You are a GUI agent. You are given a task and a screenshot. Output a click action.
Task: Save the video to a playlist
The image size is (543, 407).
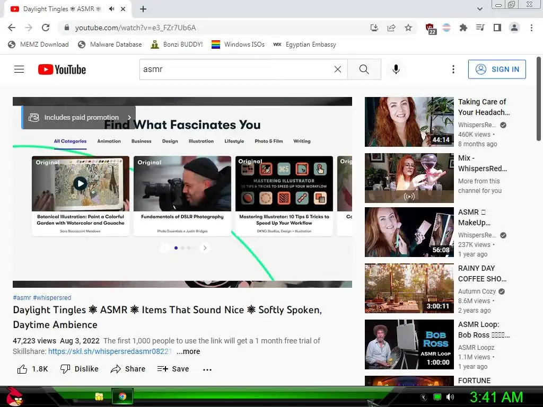click(x=173, y=369)
